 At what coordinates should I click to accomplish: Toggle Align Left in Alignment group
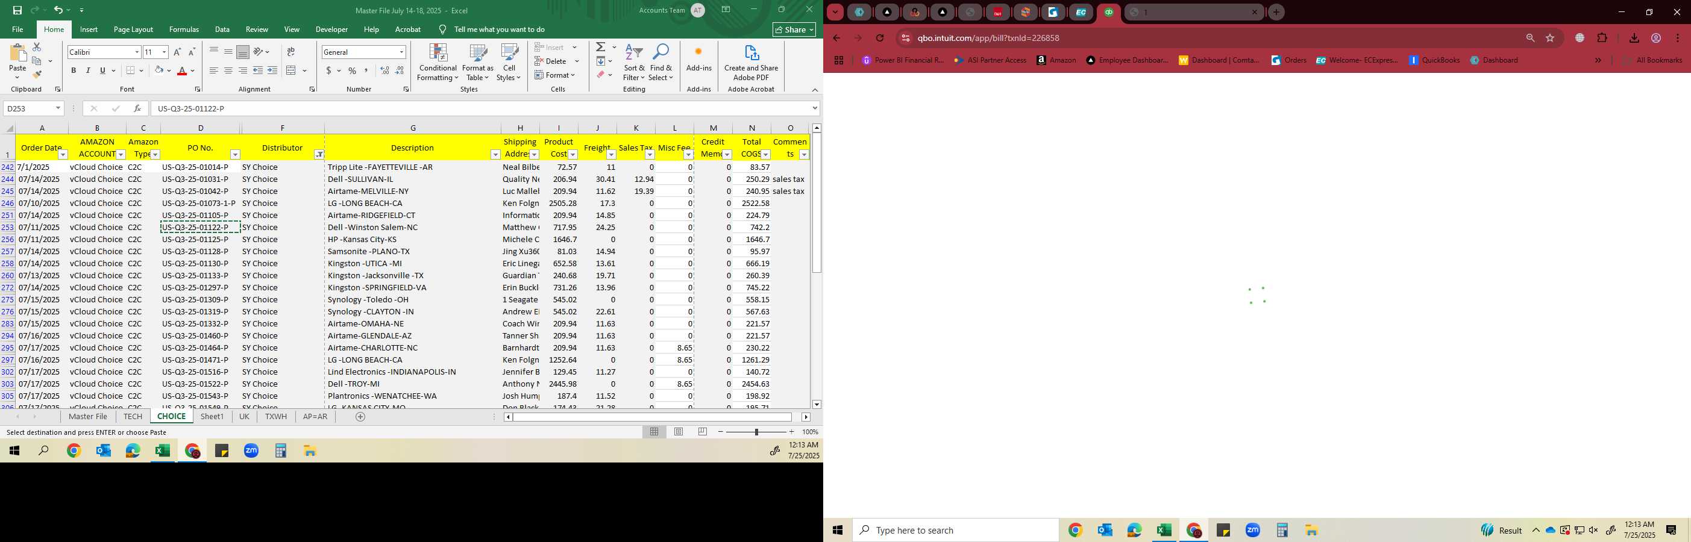click(214, 70)
